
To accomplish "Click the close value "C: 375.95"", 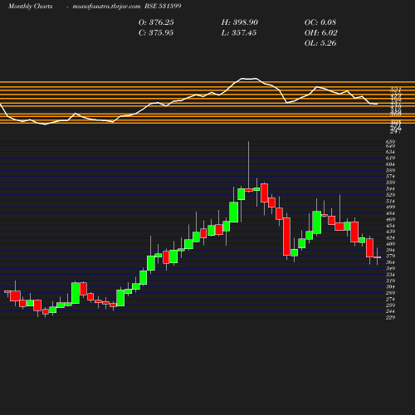I will (156, 33).
